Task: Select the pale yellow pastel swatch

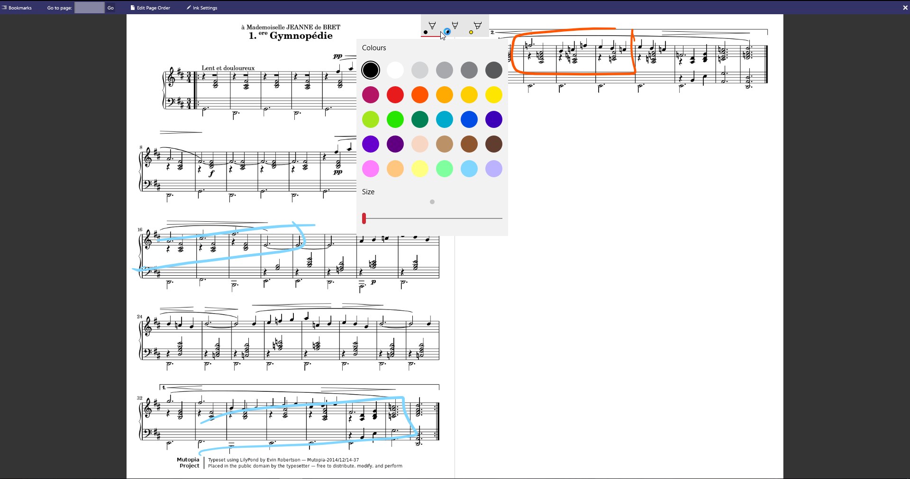Action: (420, 169)
